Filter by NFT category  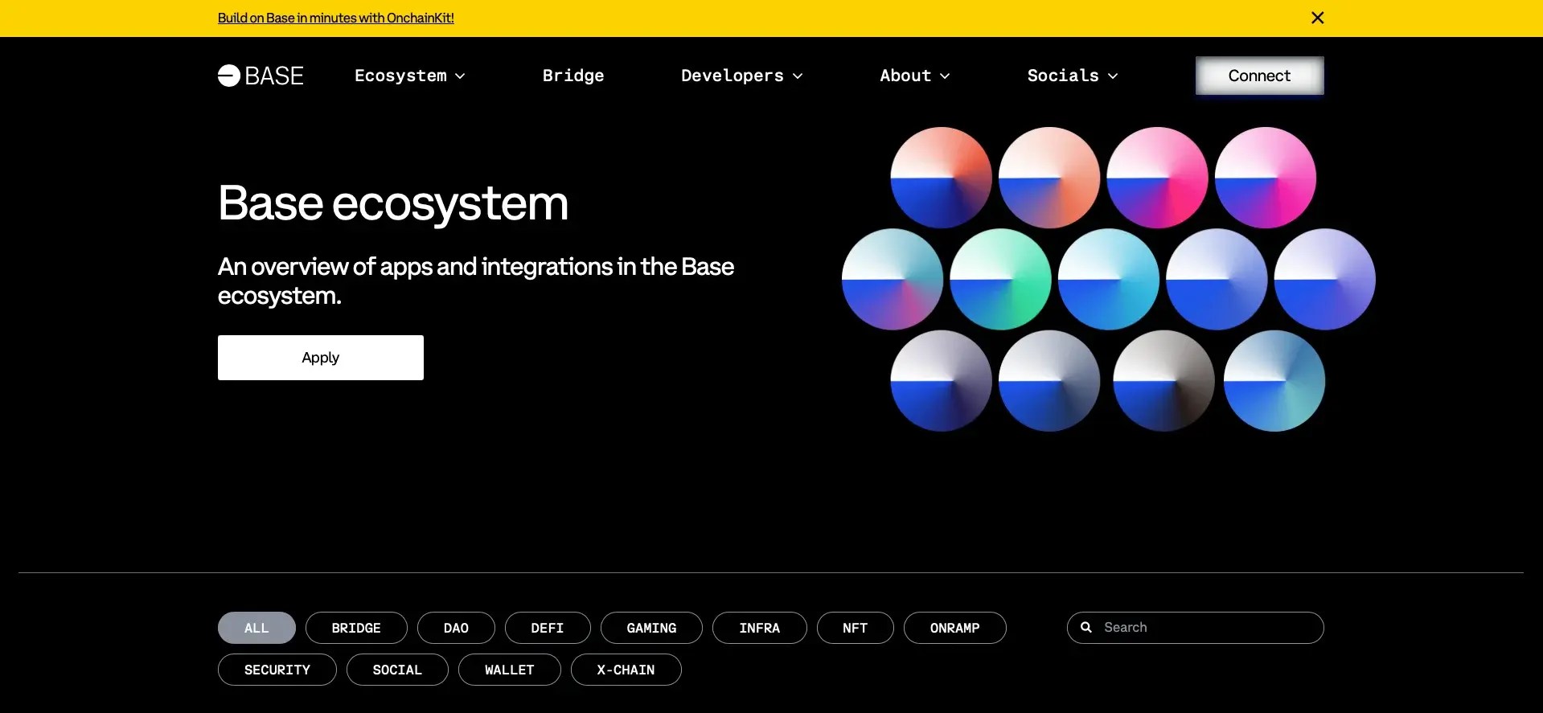coord(856,628)
